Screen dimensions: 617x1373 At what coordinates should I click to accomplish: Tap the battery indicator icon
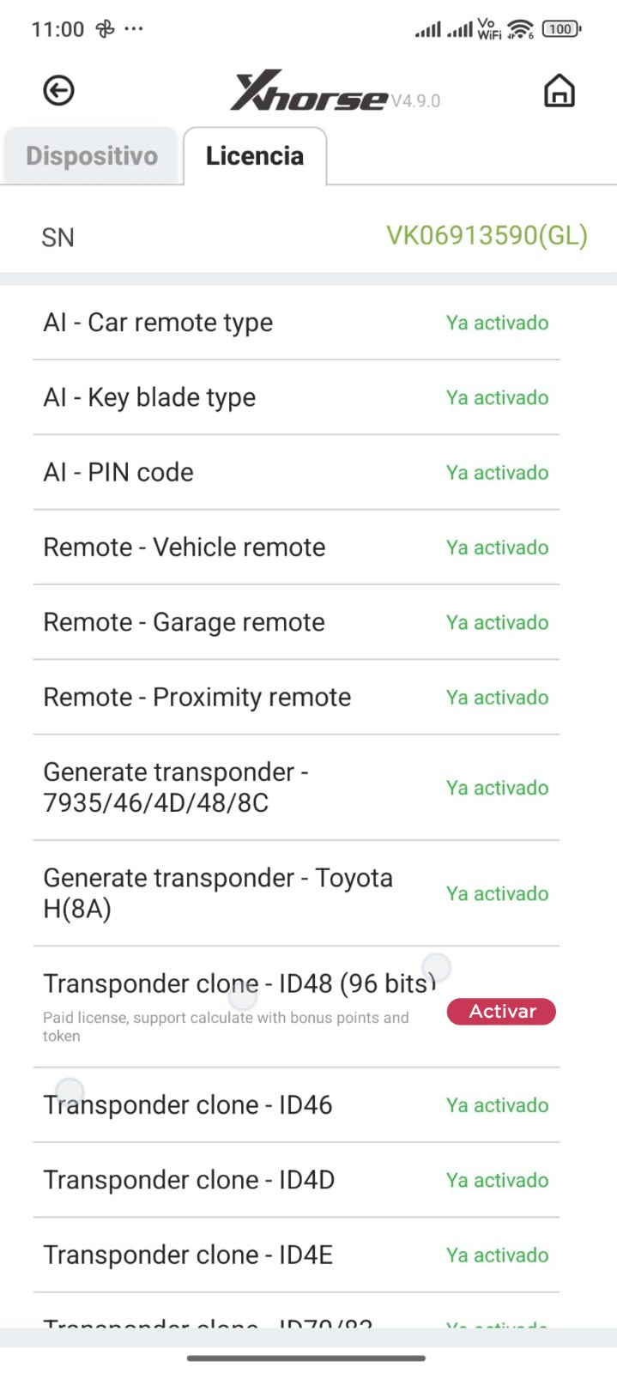click(x=561, y=29)
